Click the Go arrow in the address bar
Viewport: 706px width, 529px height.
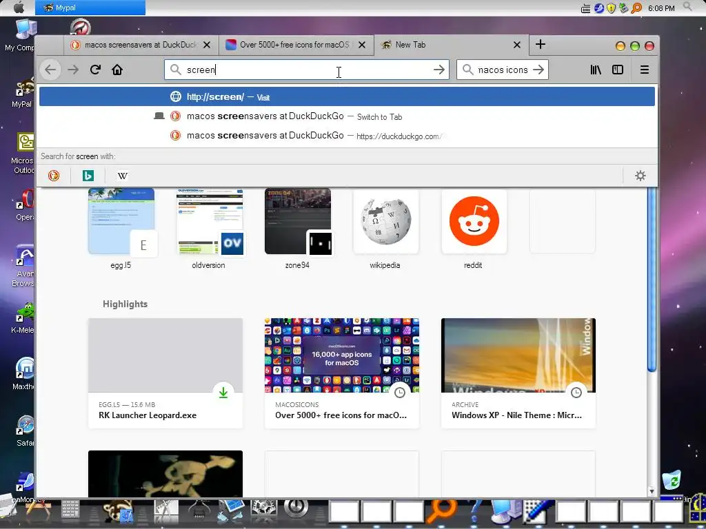click(x=439, y=70)
